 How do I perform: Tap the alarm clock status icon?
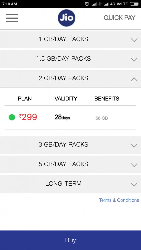click(x=87, y=4)
